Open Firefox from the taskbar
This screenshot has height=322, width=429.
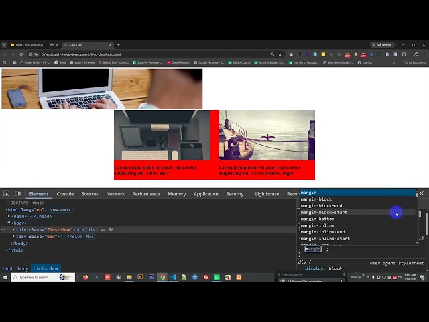click(x=86, y=277)
